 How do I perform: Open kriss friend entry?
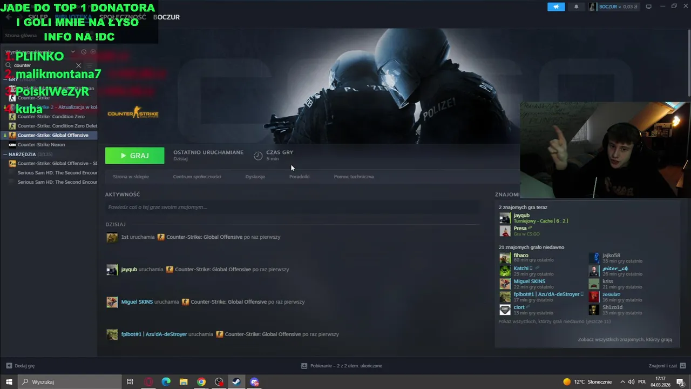608,281
